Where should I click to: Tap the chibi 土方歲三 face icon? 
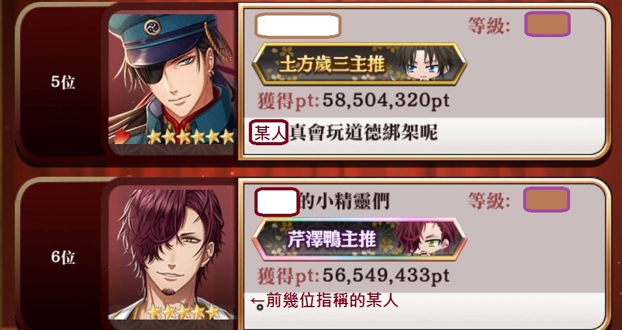(424, 64)
